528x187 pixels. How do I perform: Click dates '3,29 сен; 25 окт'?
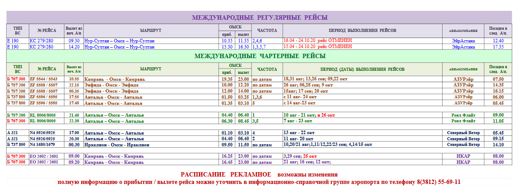[301, 156]
